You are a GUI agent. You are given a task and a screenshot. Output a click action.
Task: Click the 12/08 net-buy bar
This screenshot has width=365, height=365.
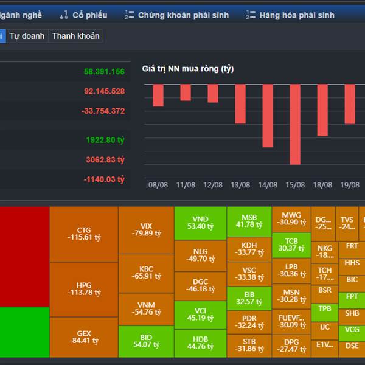pyautogui.click(x=213, y=94)
